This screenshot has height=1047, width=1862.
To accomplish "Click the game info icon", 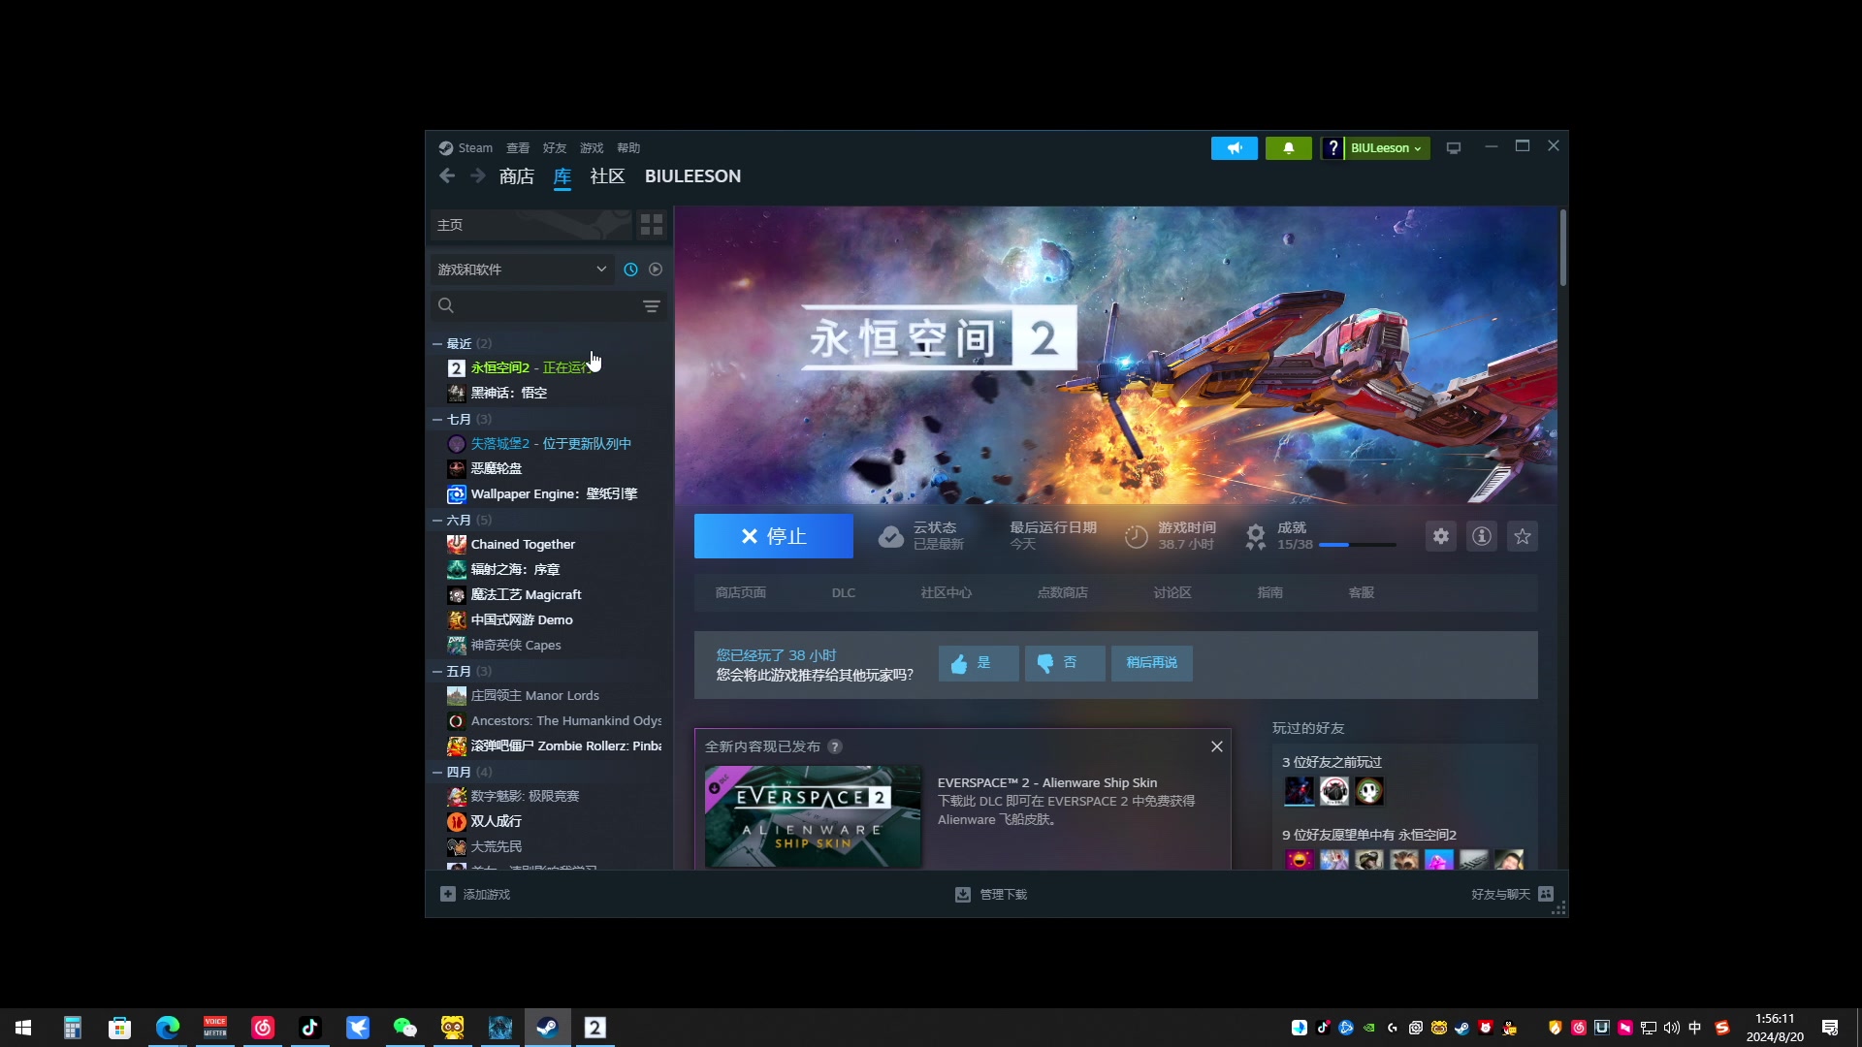I will (1482, 536).
